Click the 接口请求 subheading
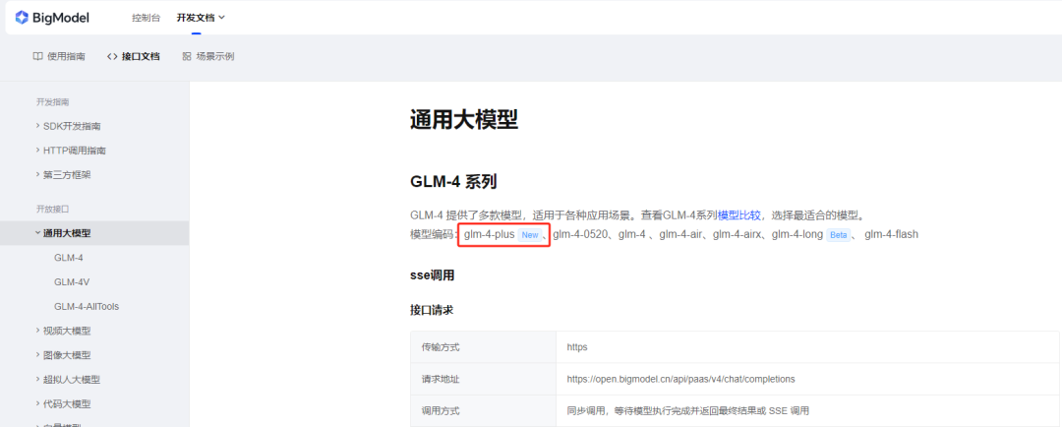Viewport: 1062px width, 427px height. (x=432, y=310)
